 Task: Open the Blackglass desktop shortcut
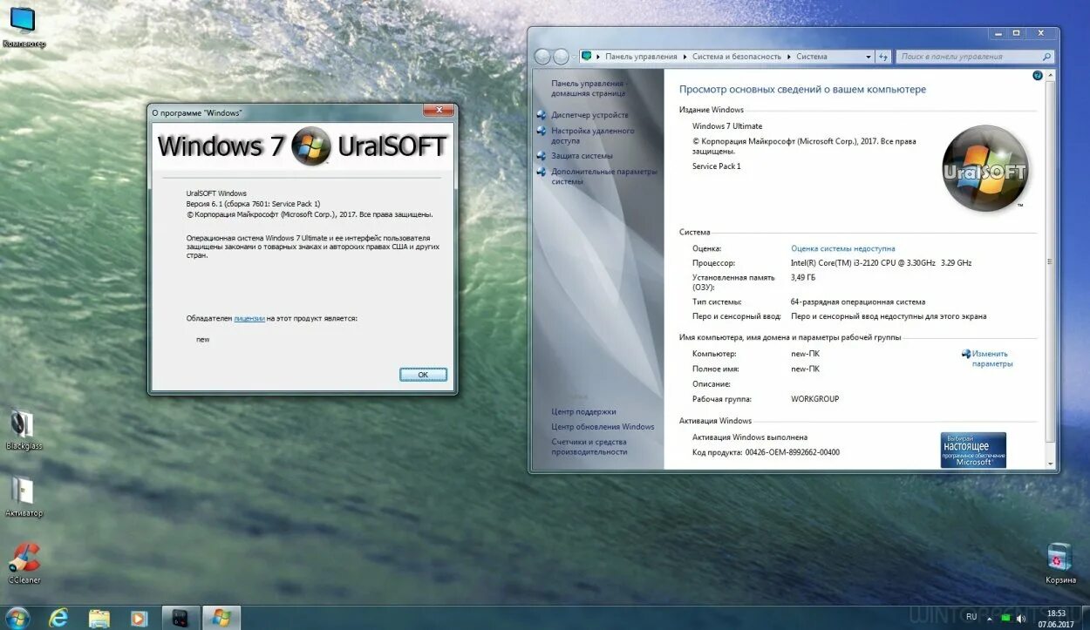[23, 430]
